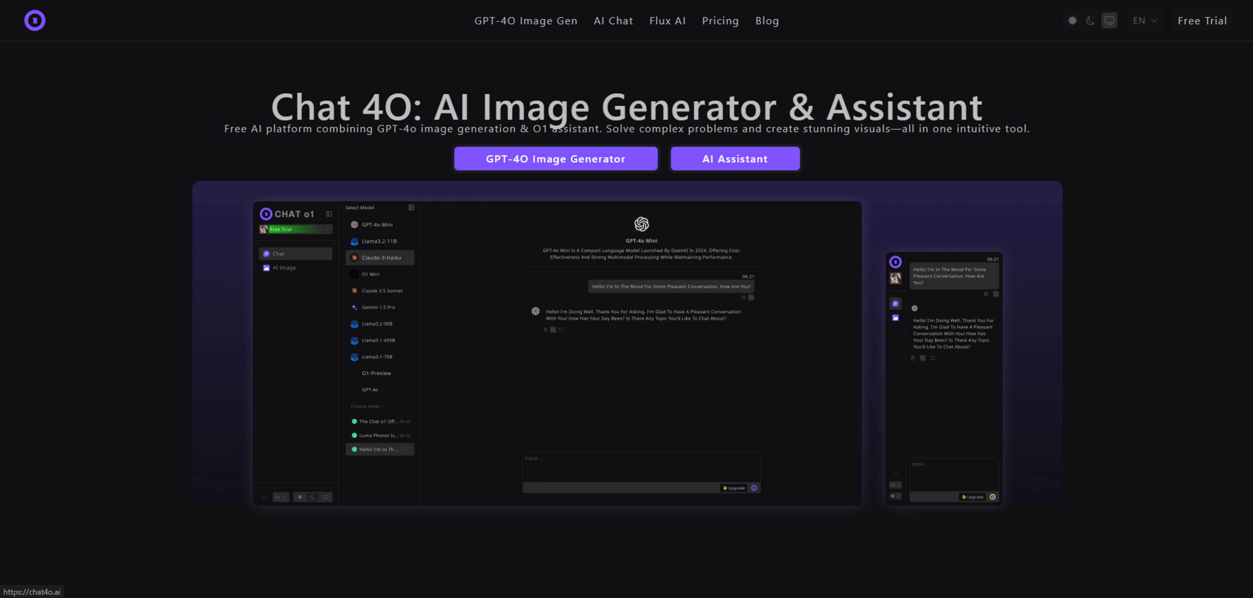Choose the Llama3.1-405B model
This screenshot has width=1253, height=598.
pyautogui.click(x=380, y=340)
